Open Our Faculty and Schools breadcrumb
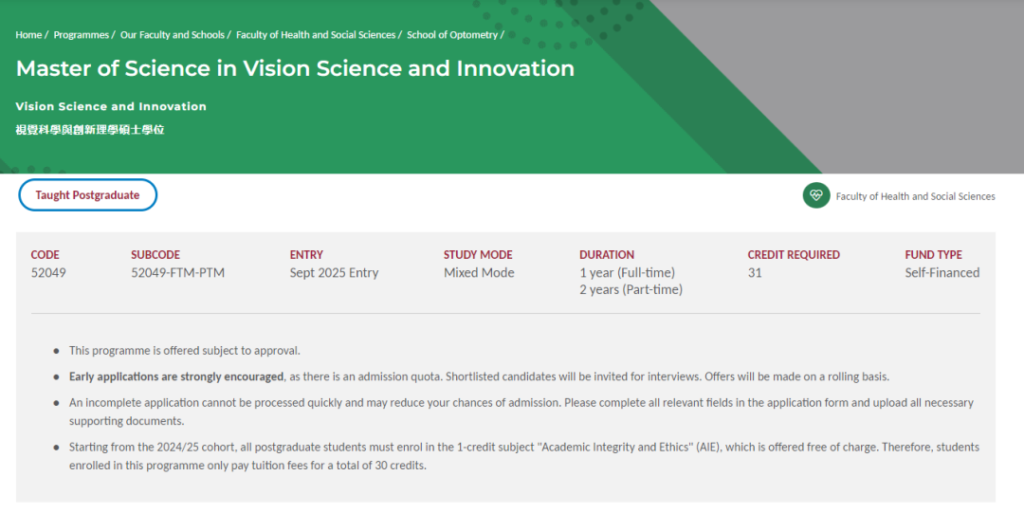 click(x=173, y=35)
